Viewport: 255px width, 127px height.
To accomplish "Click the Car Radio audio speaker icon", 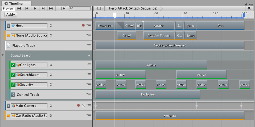I will 8,116.
